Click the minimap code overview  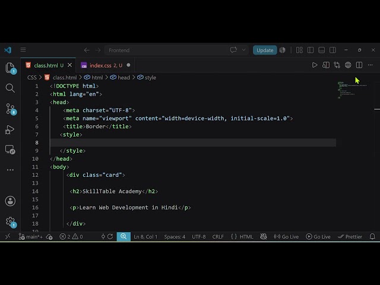[x=352, y=90]
